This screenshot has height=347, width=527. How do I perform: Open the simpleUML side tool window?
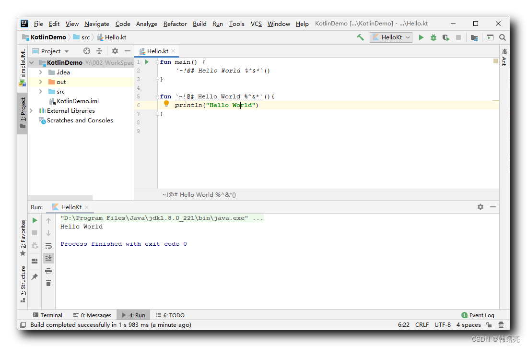(23, 67)
